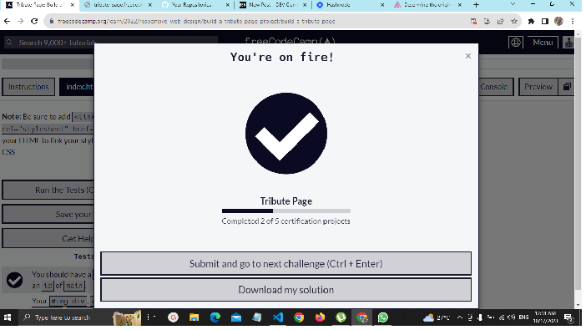Open Google Chrome from the taskbar

point(299,317)
